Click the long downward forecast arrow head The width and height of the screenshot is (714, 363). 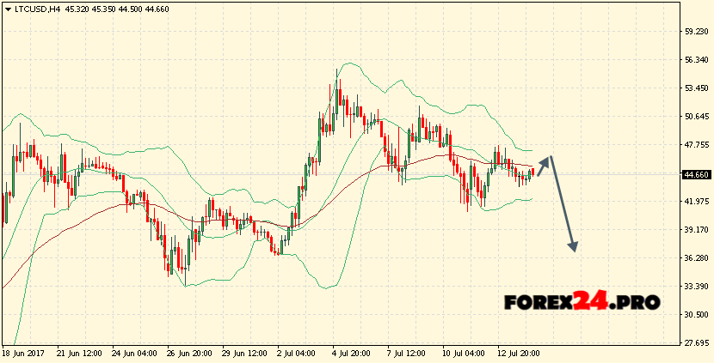point(573,246)
